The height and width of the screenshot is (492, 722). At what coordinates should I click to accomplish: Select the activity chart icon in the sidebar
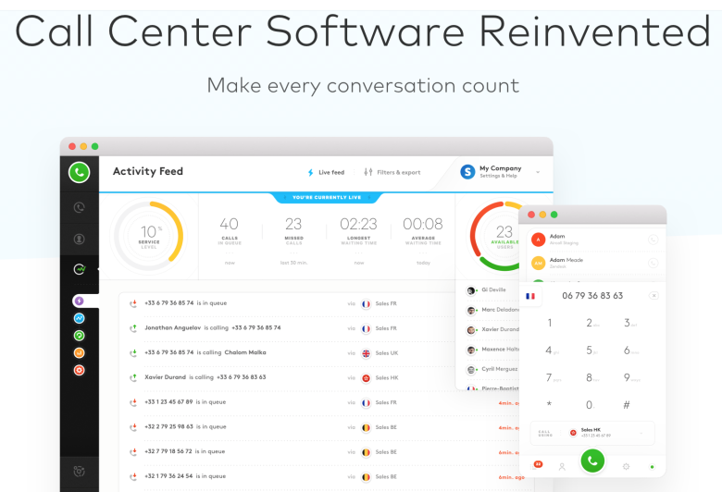[x=80, y=269]
